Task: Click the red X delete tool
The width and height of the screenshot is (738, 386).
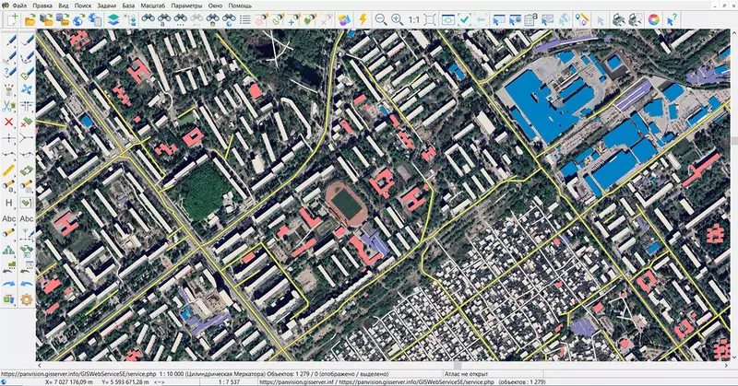Action: click(8, 122)
